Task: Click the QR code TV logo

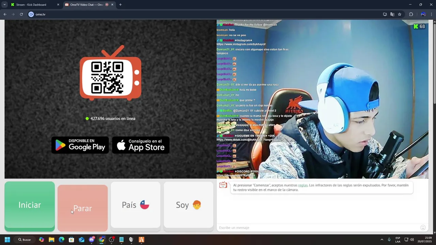Action: coord(110,73)
